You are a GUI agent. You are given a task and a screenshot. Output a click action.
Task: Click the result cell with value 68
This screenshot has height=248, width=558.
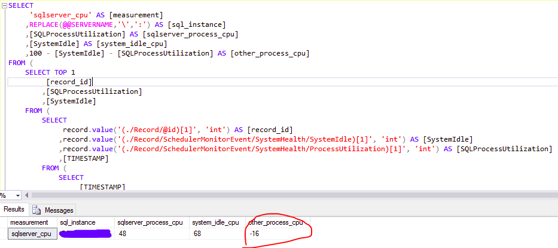[x=217, y=234]
